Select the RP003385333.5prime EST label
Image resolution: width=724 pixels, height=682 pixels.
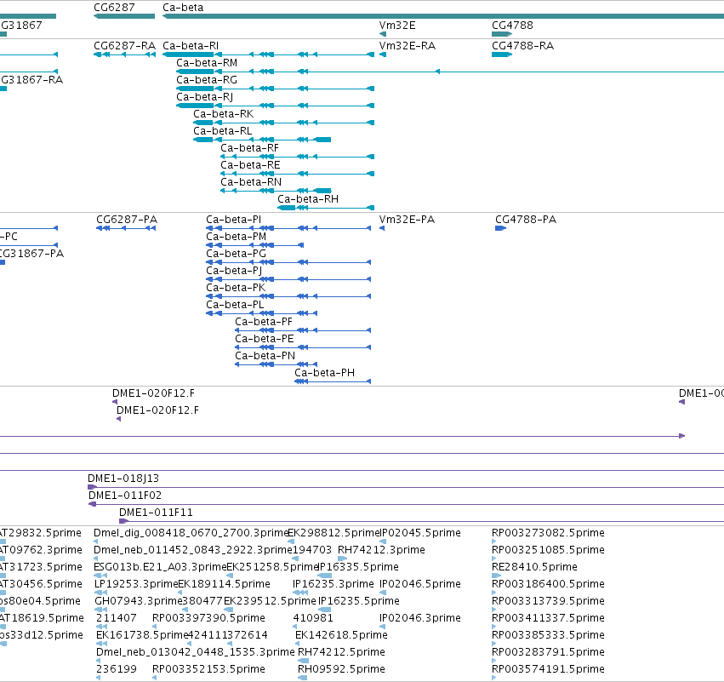[x=548, y=635]
